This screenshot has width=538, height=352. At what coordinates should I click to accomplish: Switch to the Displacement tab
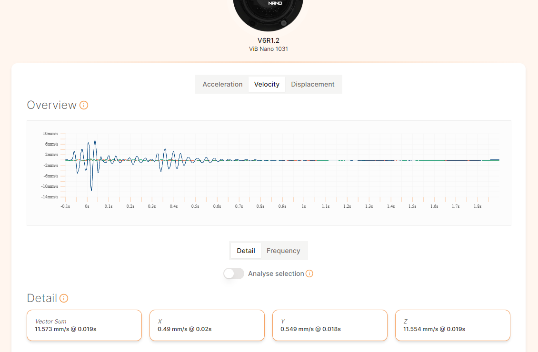click(x=313, y=84)
